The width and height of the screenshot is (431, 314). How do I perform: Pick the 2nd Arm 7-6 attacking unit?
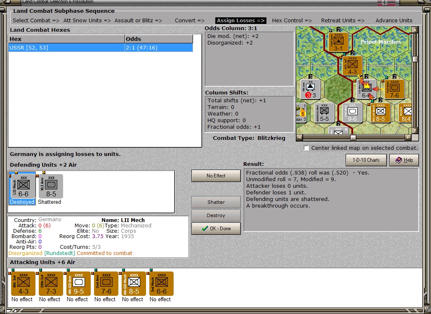tap(106, 283)
